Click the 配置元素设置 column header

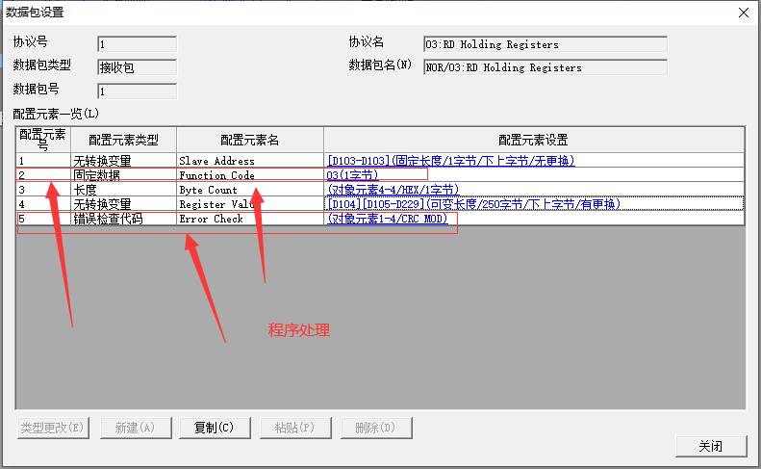(x=533, y=140)
